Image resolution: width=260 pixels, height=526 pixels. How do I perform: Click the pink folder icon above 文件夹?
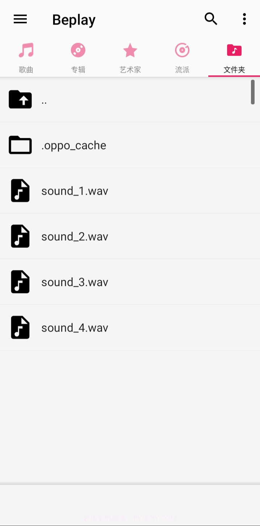(234, 50)
